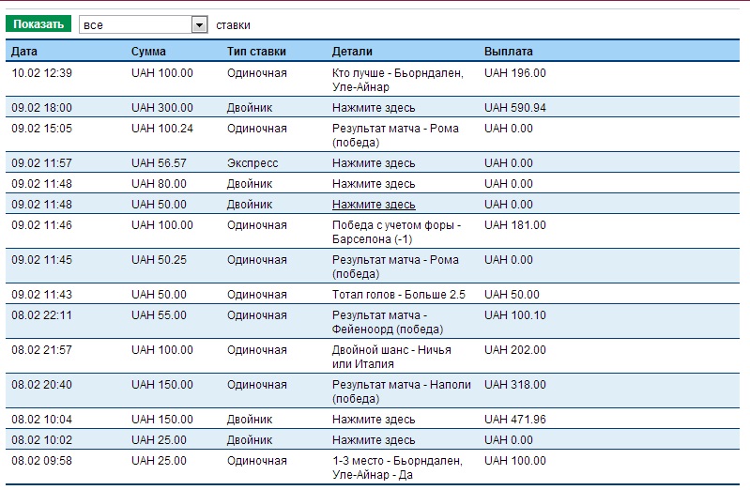Click the Тип ставки column header

pyautogui.click(x=256, y=52)
